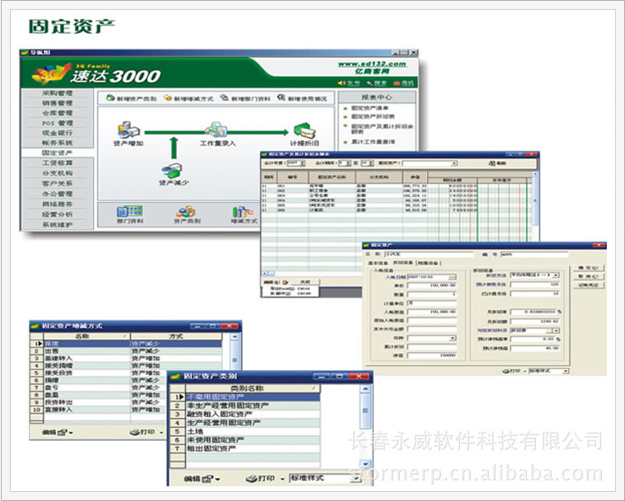Open the 工资核算 module in the sidebar
The height and width of the screenshot is (501, 625).
pyautogui.click(x=58, y=163)
